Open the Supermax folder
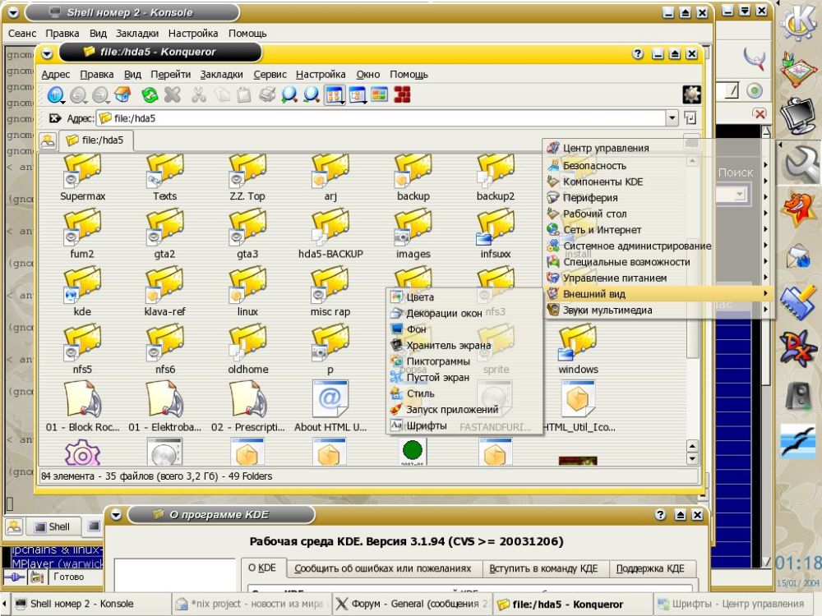Image resolution: width=822 pixels, height=616 pixels. pyautogui.click(x=82, y=177)
